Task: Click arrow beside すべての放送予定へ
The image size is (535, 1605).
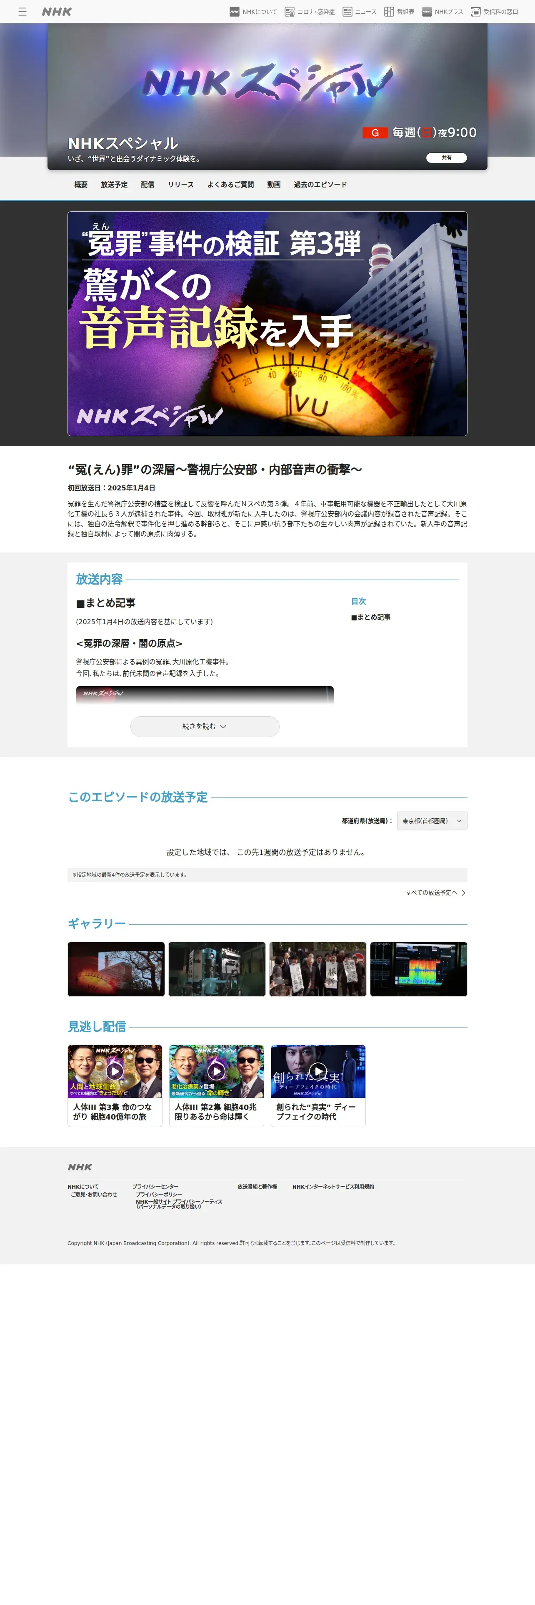Action: (463, 893)
